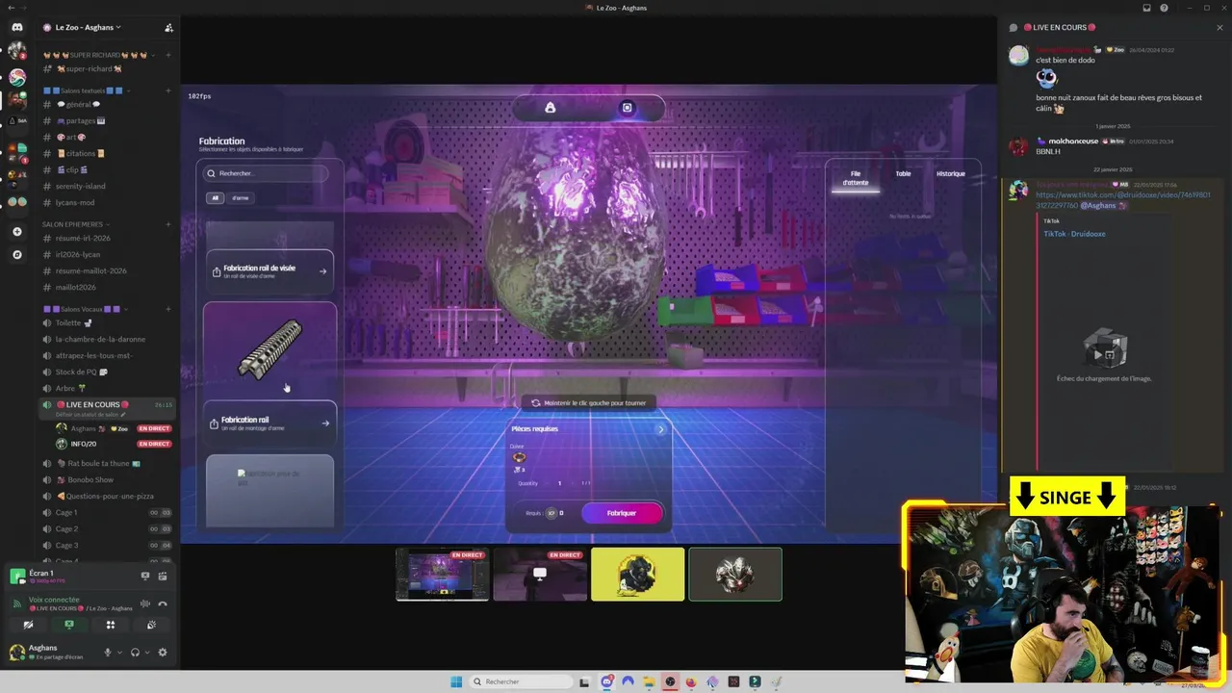Open the serenity-island channel
Image resolution: width=1232 pixels, height=693 pixels.
(x=107, y=186)
